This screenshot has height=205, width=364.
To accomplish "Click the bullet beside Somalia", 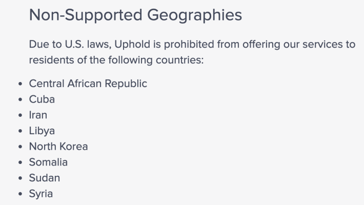I will (x=21, y=162).
